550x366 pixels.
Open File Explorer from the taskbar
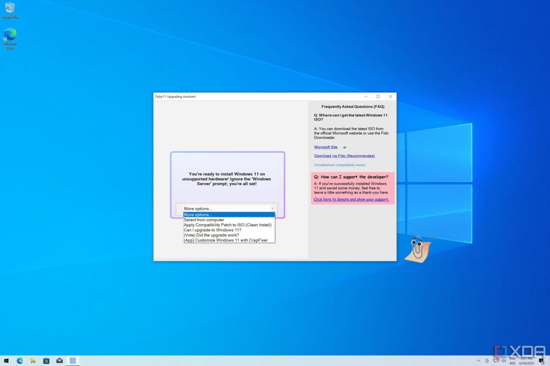(33, 361)
